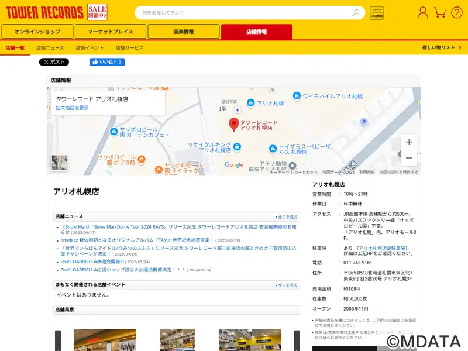Click the オープン value 2005年11月

pos(356,309)
